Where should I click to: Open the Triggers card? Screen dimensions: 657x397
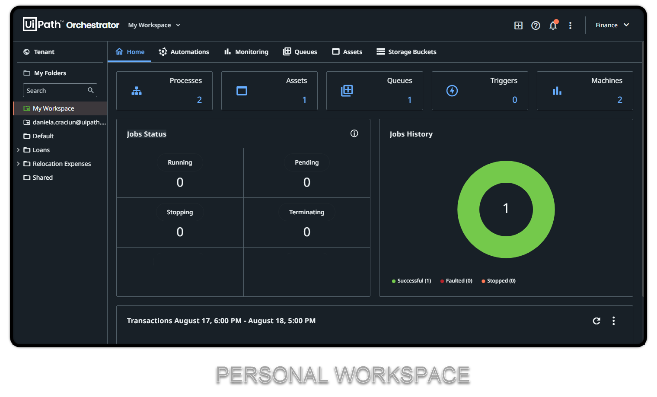(480, 91)
